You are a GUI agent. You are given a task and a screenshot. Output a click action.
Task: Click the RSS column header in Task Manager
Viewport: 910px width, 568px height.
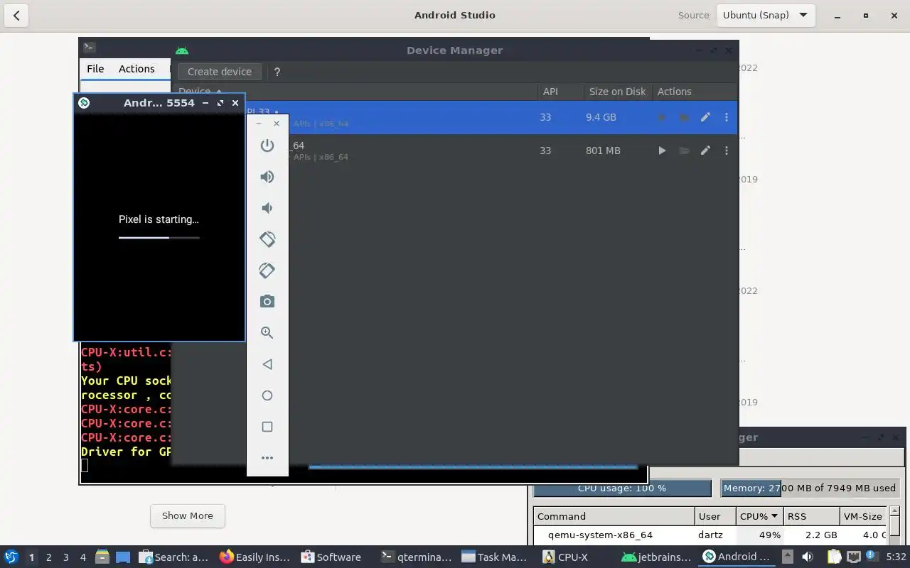811,516
